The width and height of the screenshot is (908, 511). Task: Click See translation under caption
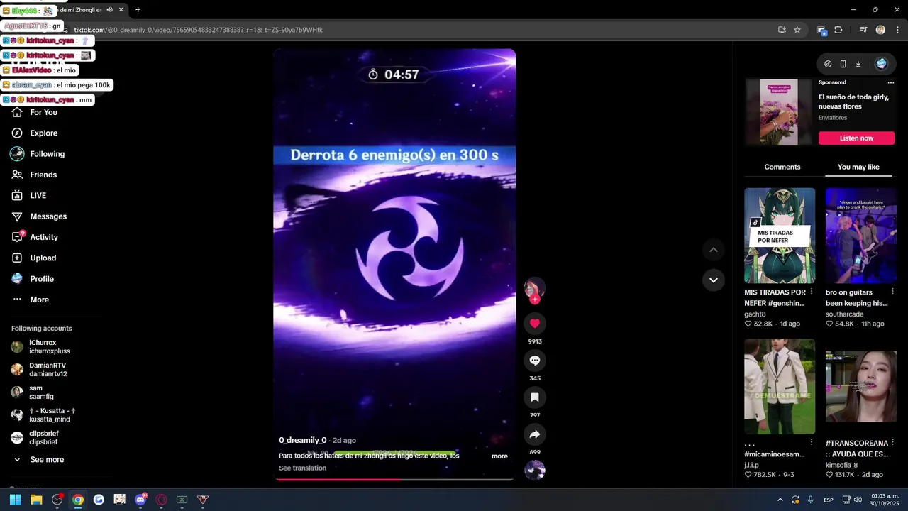click(x=302, y=468)
